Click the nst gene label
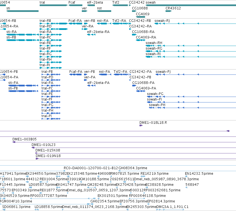 point(99,8)
